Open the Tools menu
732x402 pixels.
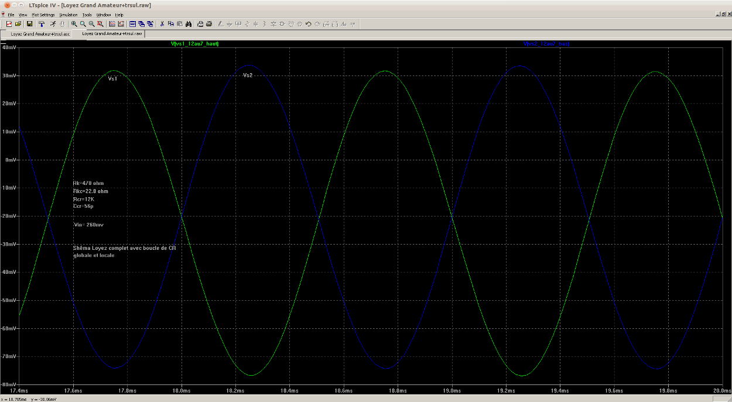pyautogui.click(x=87, y=15)
